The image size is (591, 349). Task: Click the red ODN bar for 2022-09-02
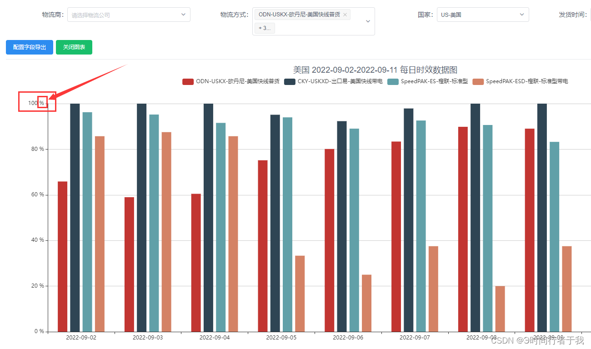[62, 257]
